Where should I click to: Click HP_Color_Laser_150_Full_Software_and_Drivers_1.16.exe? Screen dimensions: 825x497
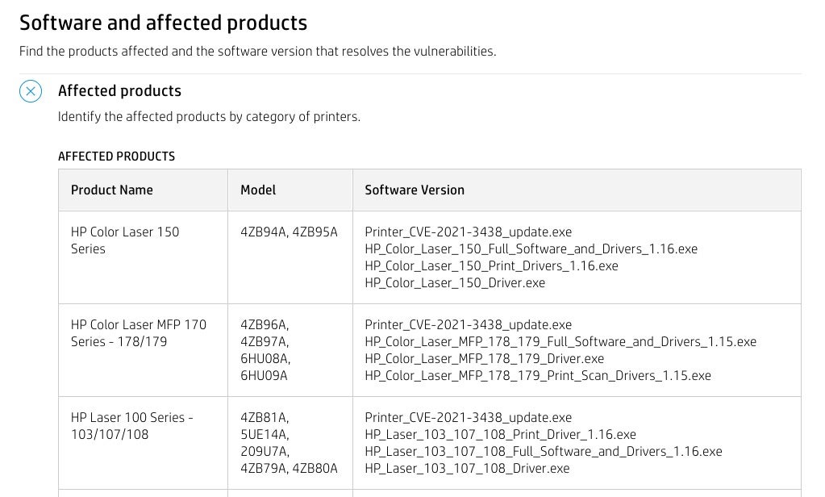click(x=531, y=249)
